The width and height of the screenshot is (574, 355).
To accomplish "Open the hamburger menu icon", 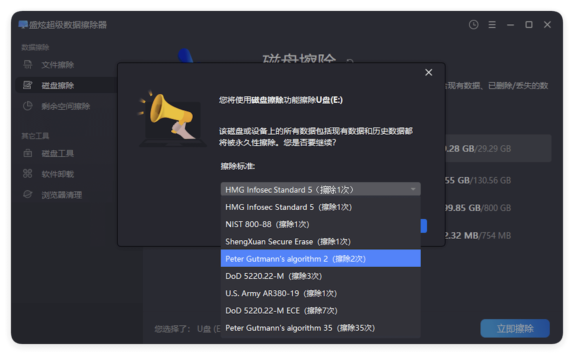I will [x=492, y=25].
